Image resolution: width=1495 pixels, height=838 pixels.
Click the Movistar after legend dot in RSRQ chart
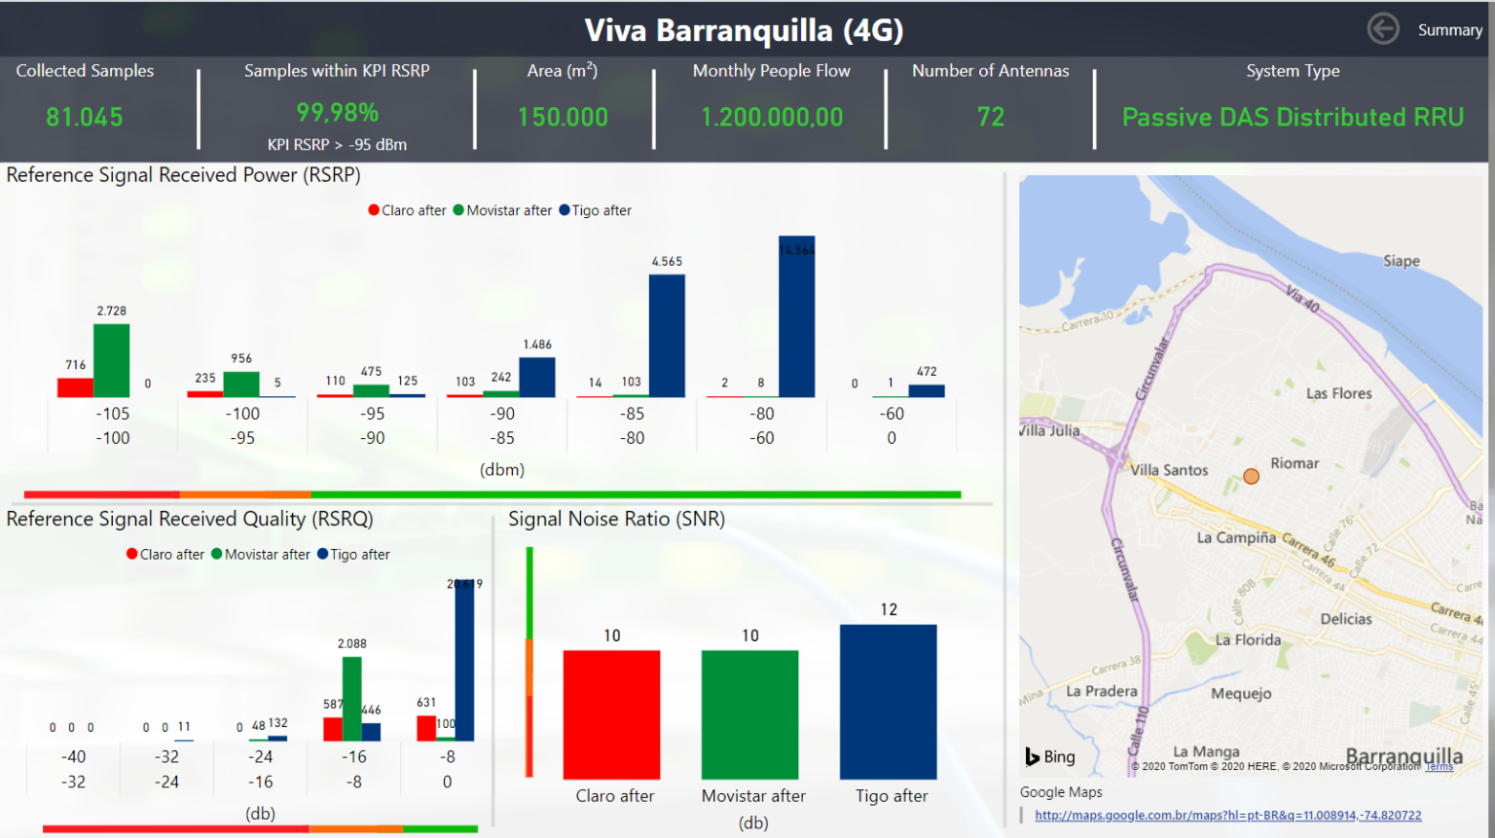[x=215, y=554]
